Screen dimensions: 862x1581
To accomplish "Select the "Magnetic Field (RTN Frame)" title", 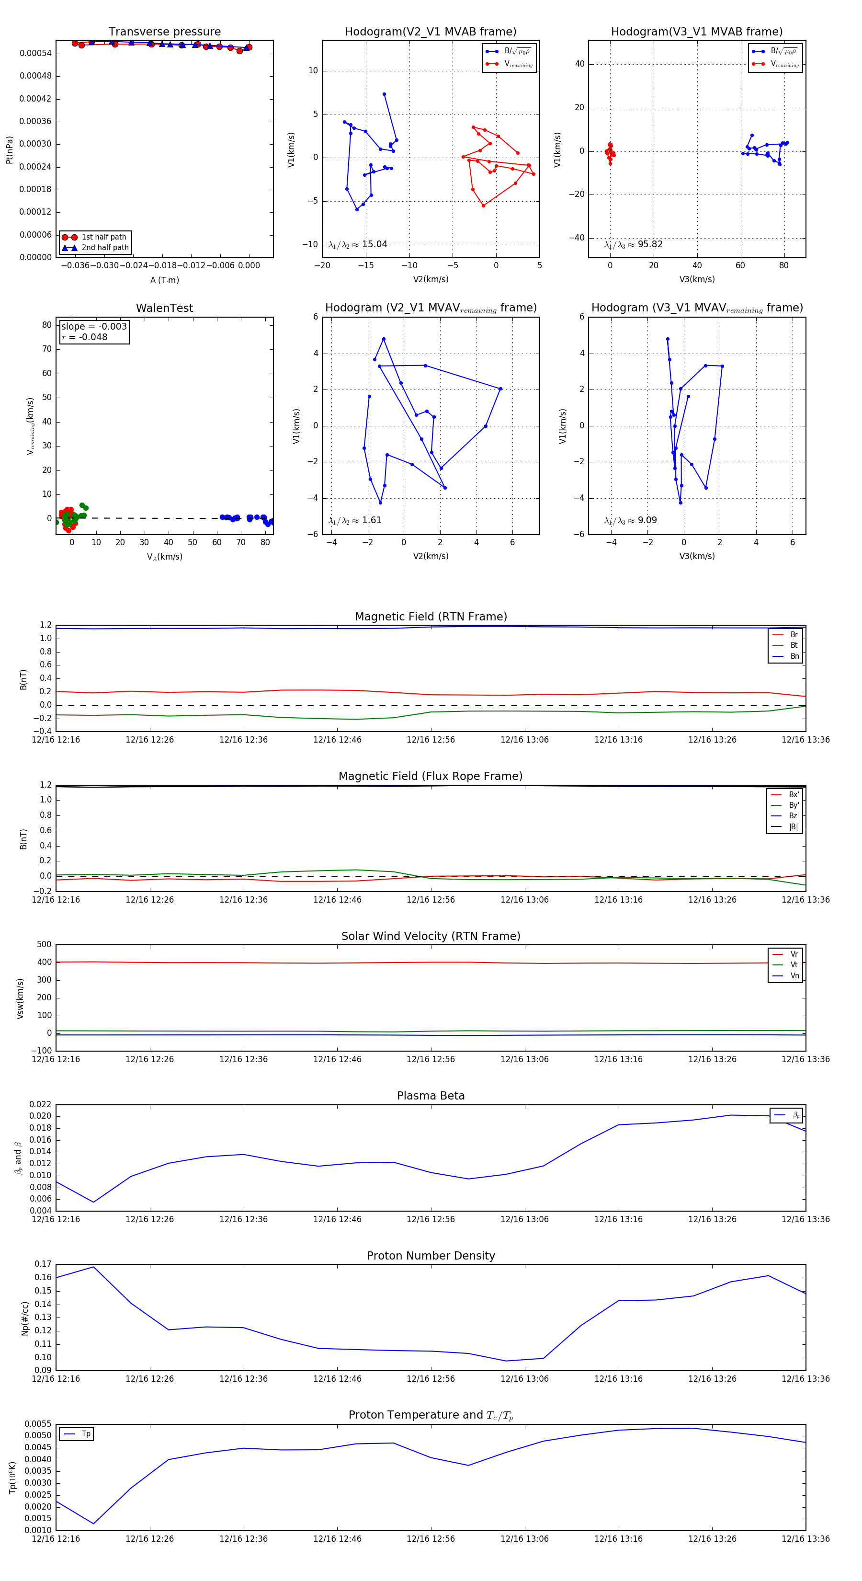I will (431, 617).
